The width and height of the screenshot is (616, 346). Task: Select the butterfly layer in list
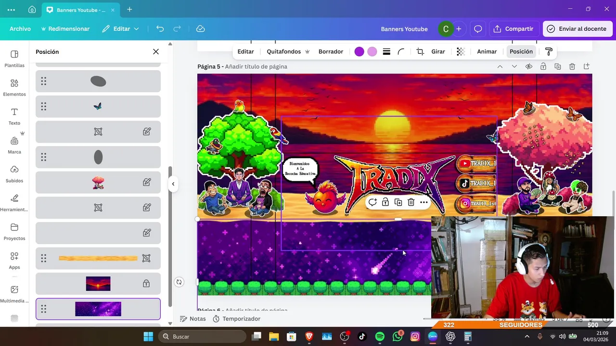point(98,106)
